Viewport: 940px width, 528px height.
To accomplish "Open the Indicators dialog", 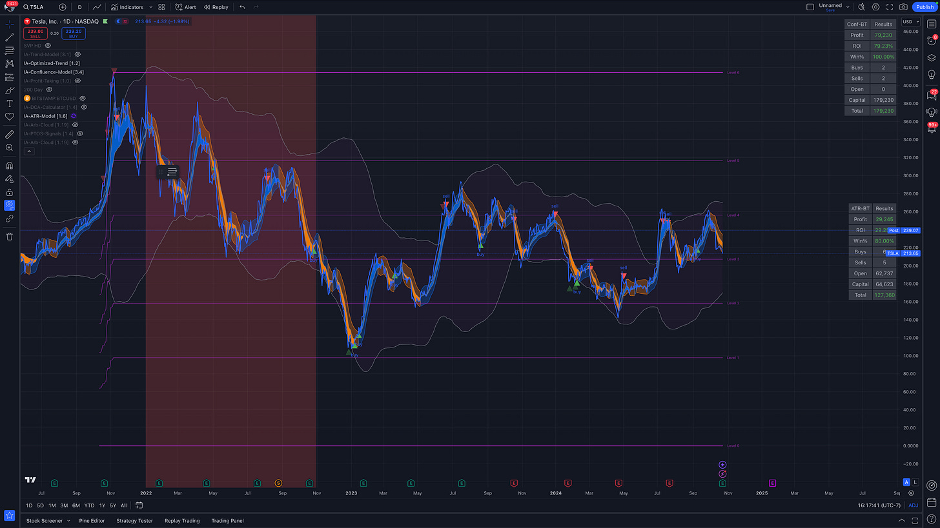I will 127,7.
